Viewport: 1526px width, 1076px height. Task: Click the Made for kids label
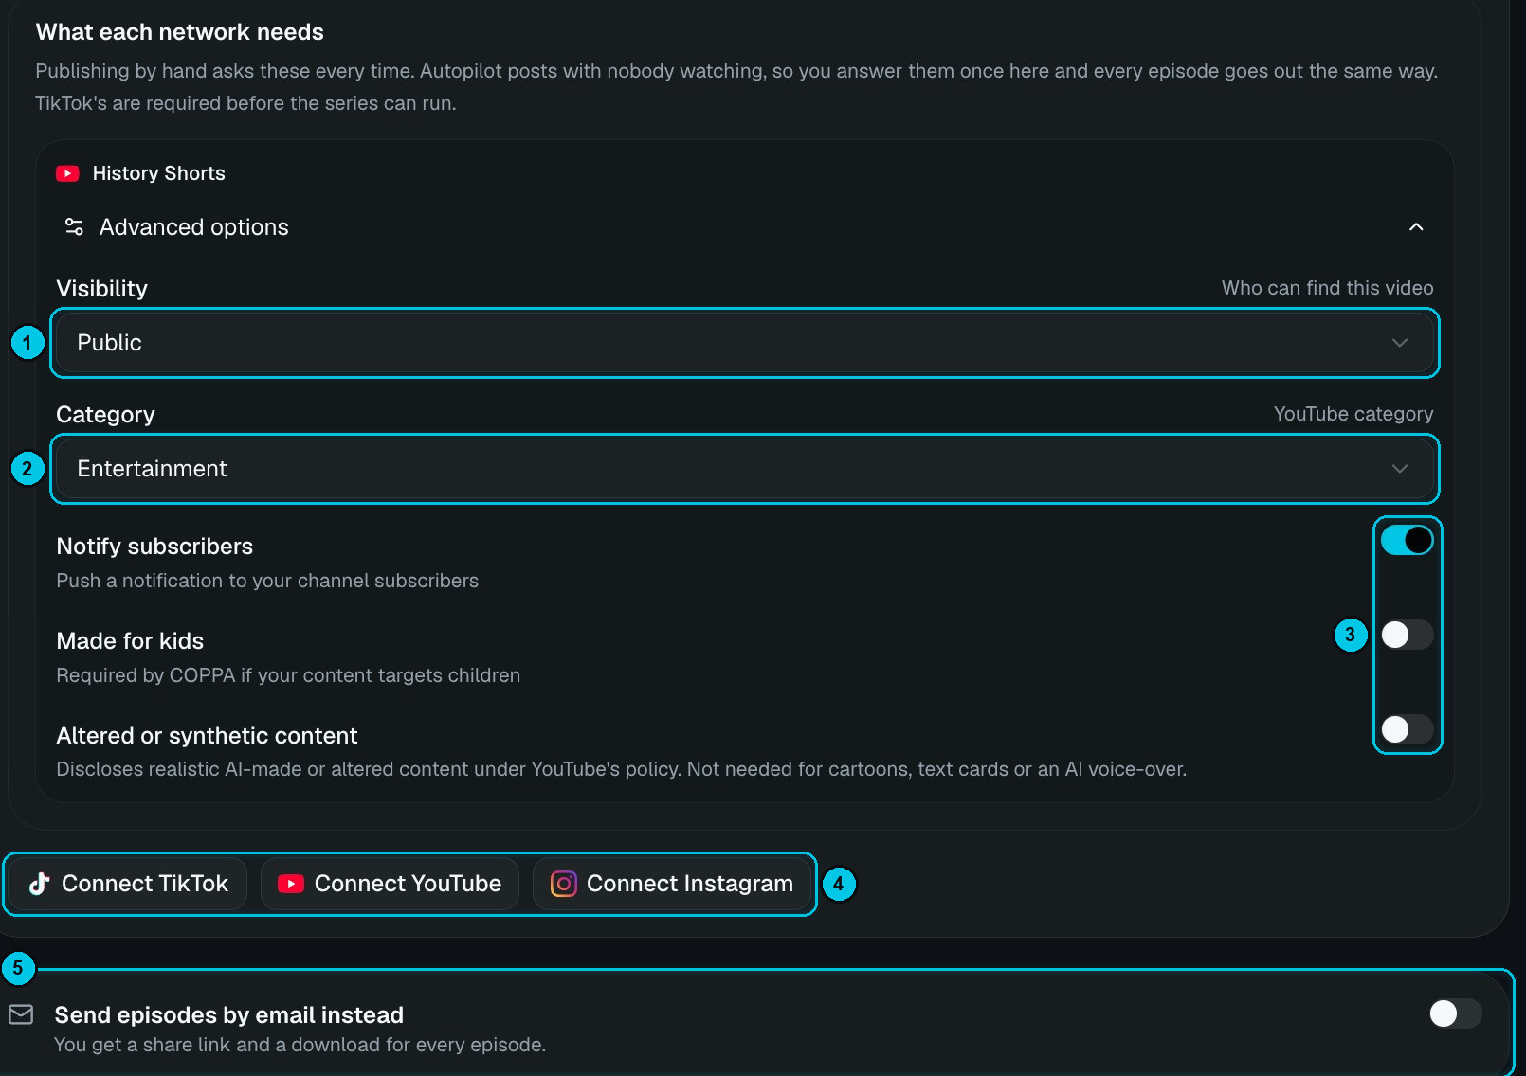pos(130,641)
